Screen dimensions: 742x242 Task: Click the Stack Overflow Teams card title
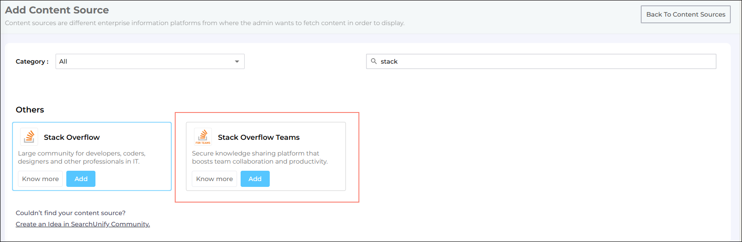coord(259,137)
